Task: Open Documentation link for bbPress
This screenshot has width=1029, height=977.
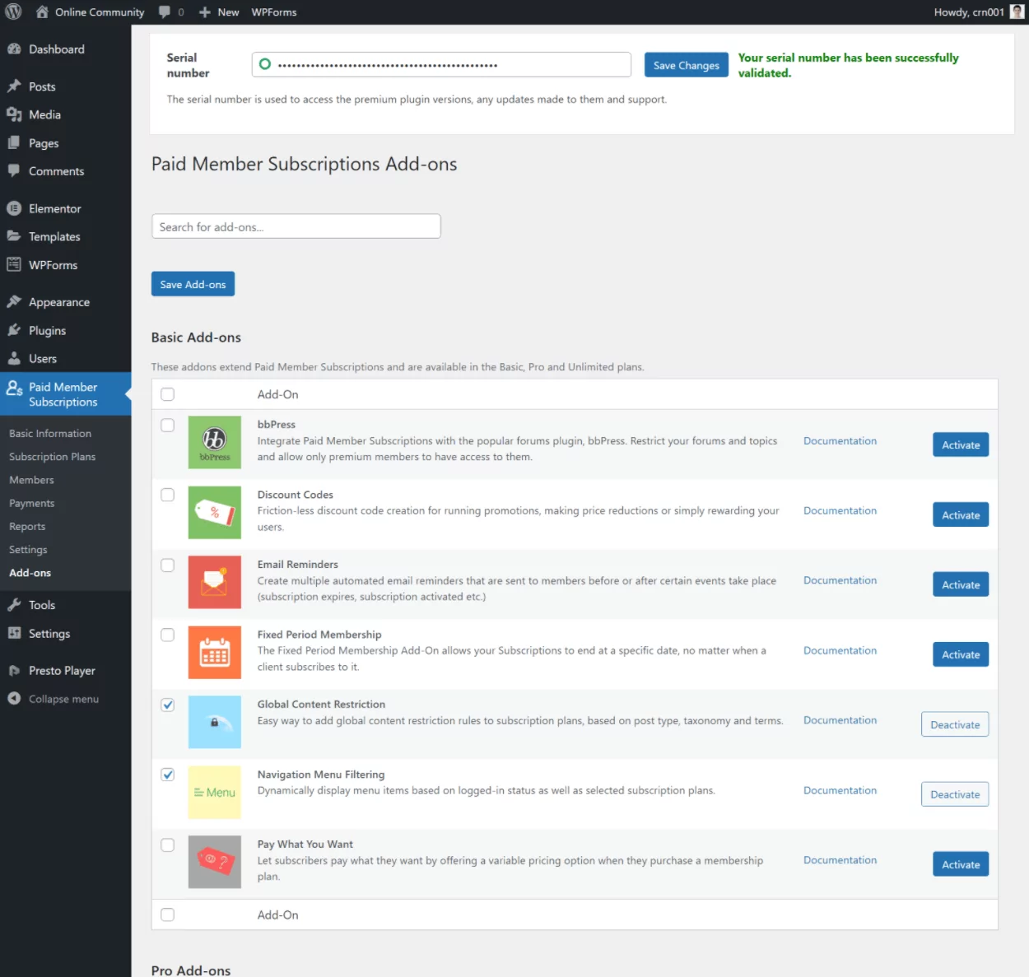Action: [x=840, y=440]
